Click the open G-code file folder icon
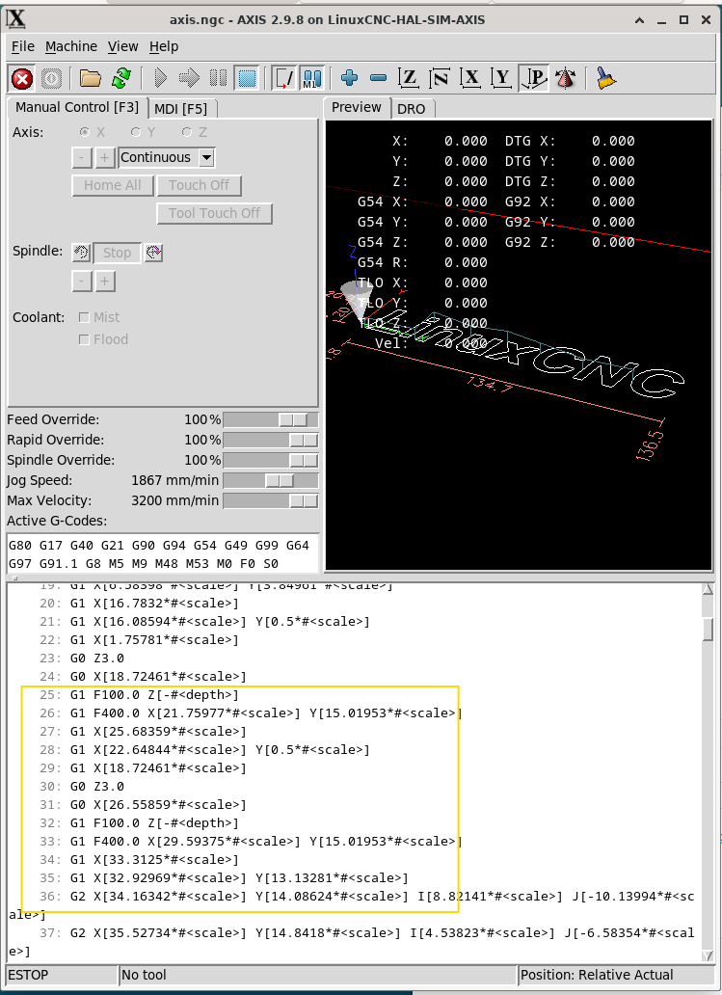Viewport: 722px width, 995px height. (91, 78)
